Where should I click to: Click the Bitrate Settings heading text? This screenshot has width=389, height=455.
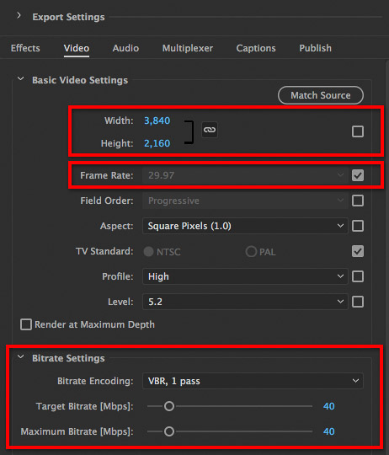(x=68, y=358)
